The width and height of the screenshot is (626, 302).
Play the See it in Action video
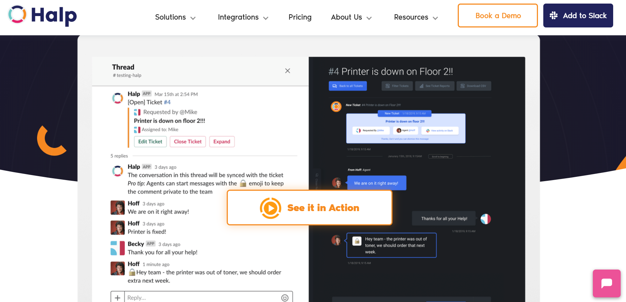coord(309,208)
